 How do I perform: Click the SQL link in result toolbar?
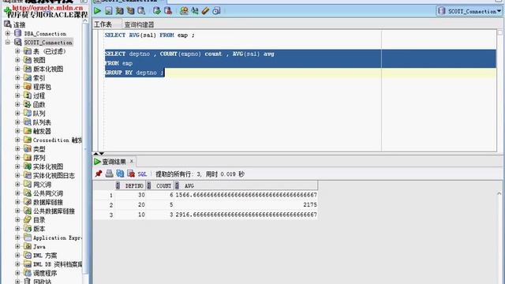point(142,174)
